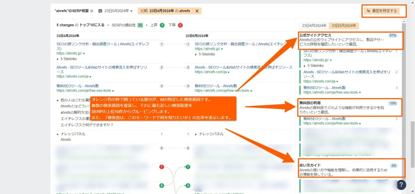
Task: Click the help icon beside SERP概要 title
Action: [92, 11]
